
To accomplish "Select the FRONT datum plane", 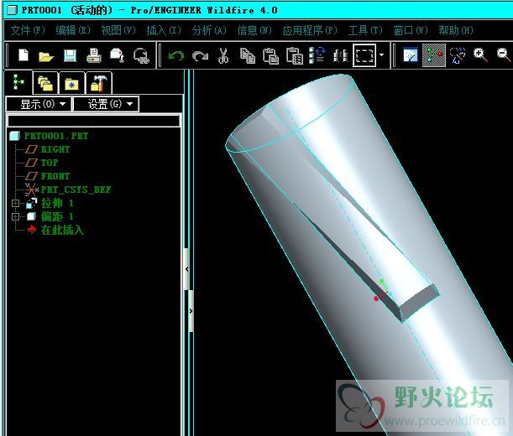I will 55,176.
